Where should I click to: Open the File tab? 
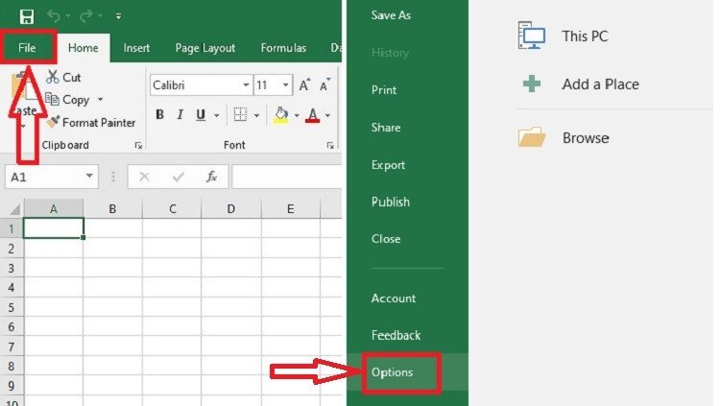[x=27, y=48]
